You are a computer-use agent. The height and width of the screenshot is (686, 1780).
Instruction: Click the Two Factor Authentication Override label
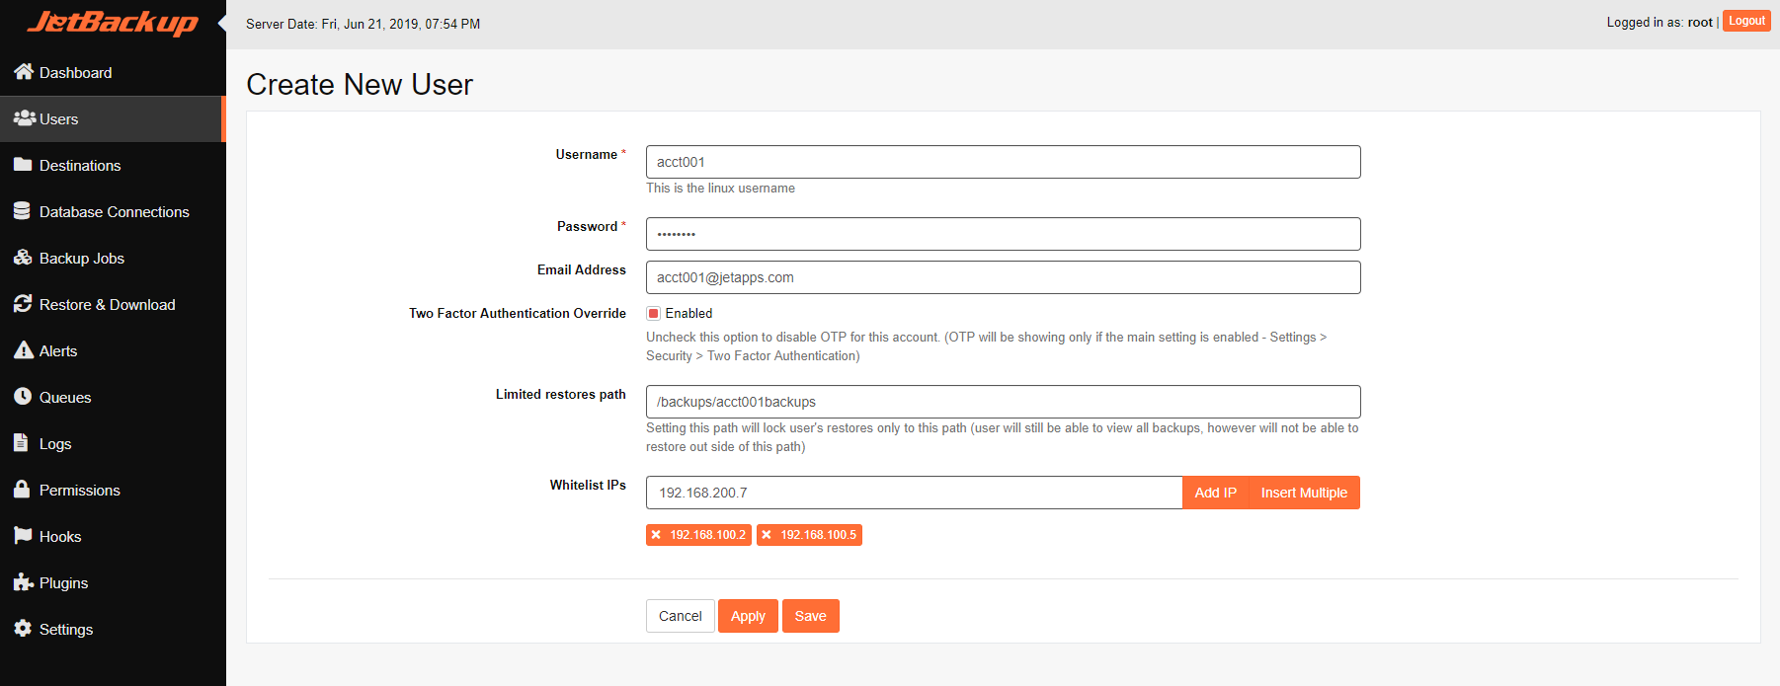point(518,313)
